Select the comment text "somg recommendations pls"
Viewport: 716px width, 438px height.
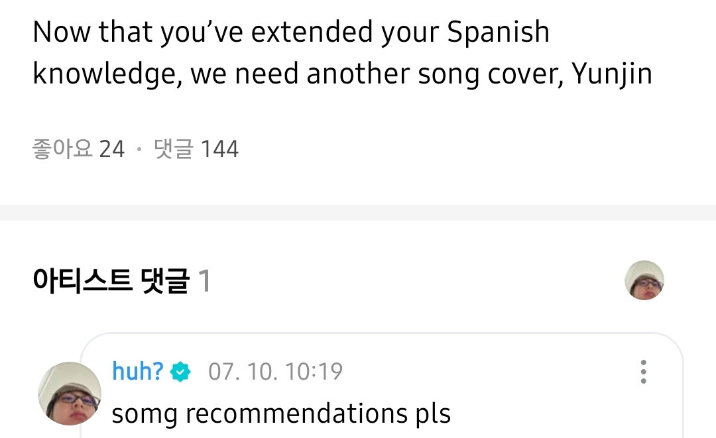pyautogui.click(x=281, y=414)
